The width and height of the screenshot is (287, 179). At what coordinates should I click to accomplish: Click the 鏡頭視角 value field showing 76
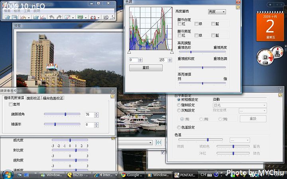coord(90,115)
